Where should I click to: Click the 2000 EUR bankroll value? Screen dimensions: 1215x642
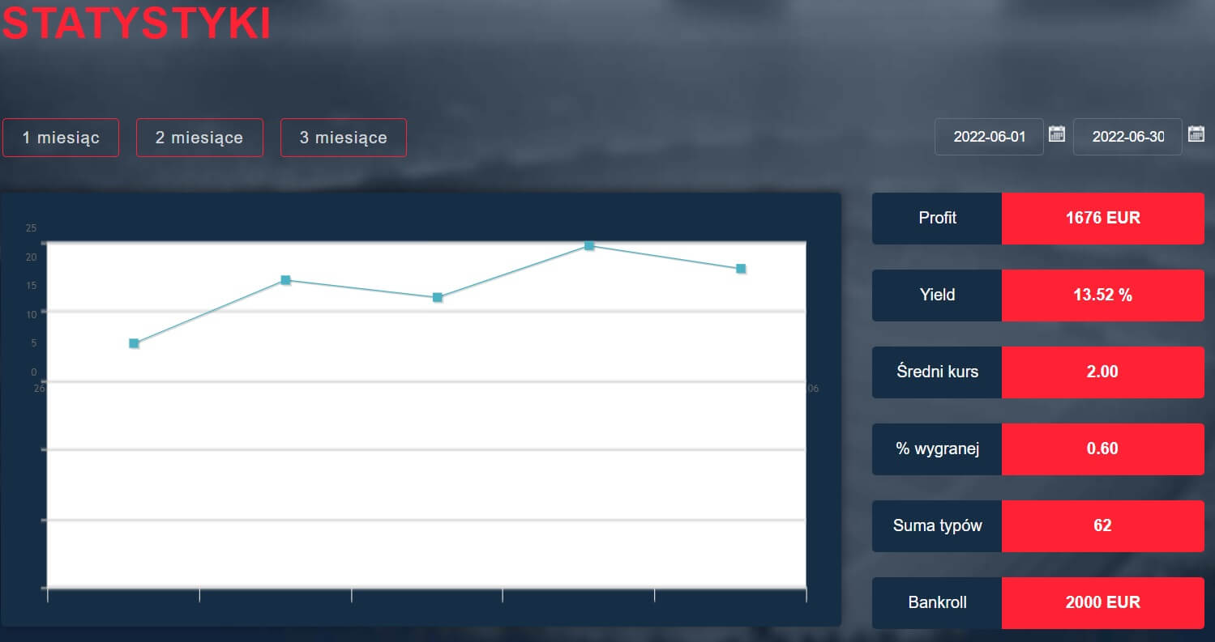coord(1102,603)
